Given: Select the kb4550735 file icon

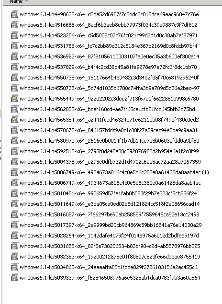Looking at the screenshot, I should (14, 78).
